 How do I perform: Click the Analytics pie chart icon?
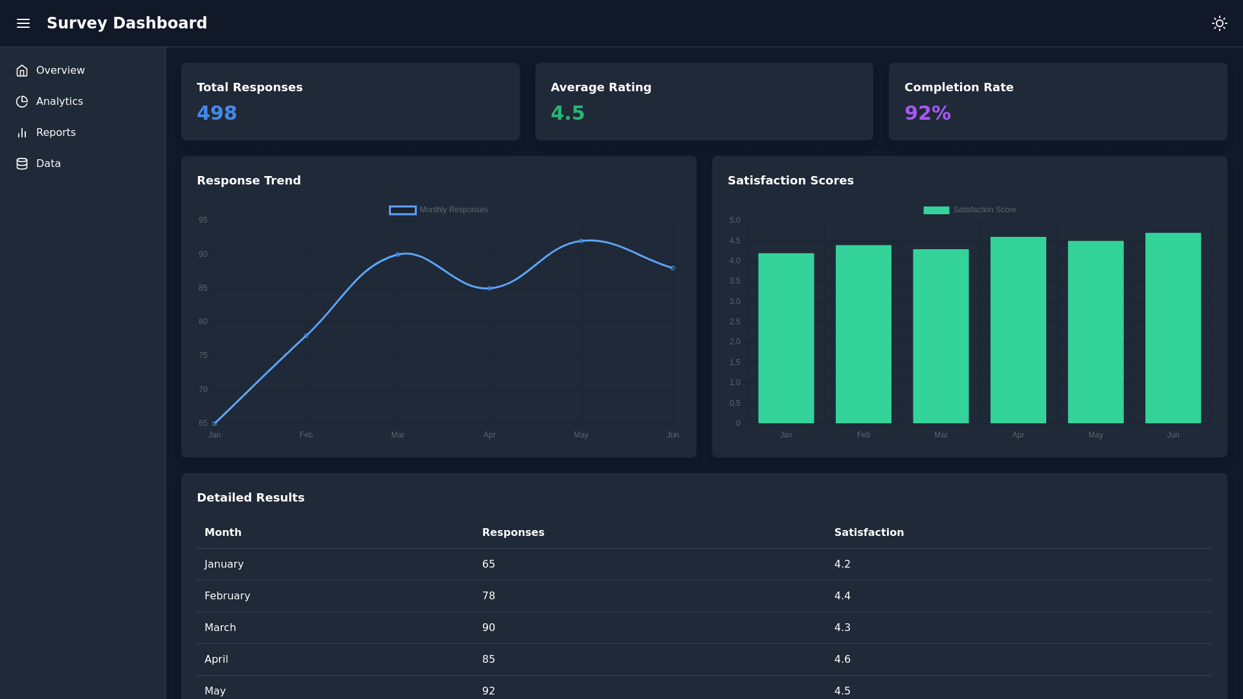[22, 102]
